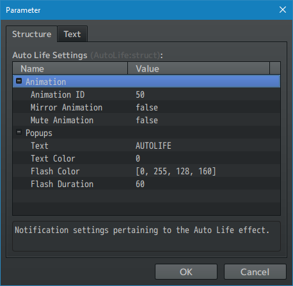Click Mirror Animation's false value

147,107
